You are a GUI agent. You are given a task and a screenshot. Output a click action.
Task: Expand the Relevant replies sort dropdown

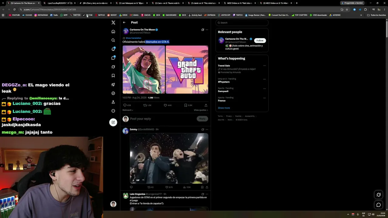coord(128,110)
